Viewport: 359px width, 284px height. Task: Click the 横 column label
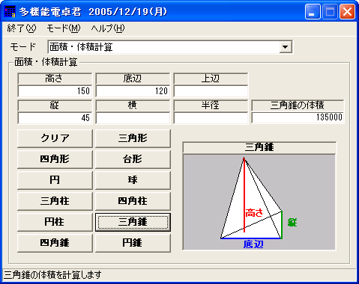(133, 105)
